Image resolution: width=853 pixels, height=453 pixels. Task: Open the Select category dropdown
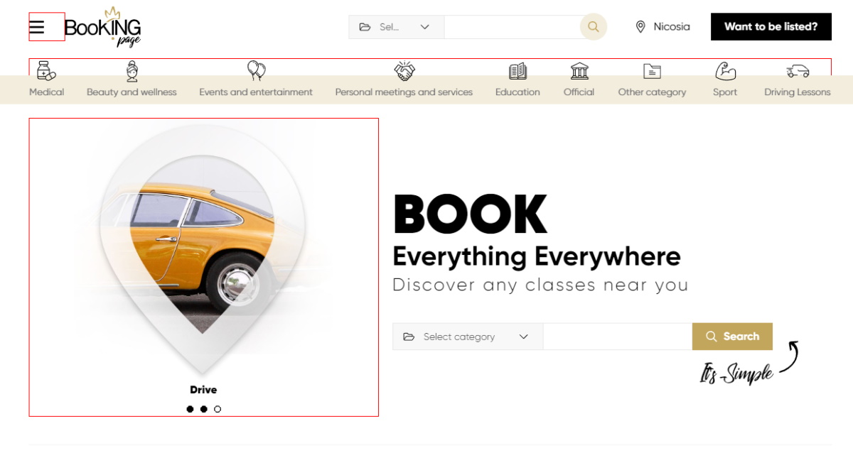467,337
